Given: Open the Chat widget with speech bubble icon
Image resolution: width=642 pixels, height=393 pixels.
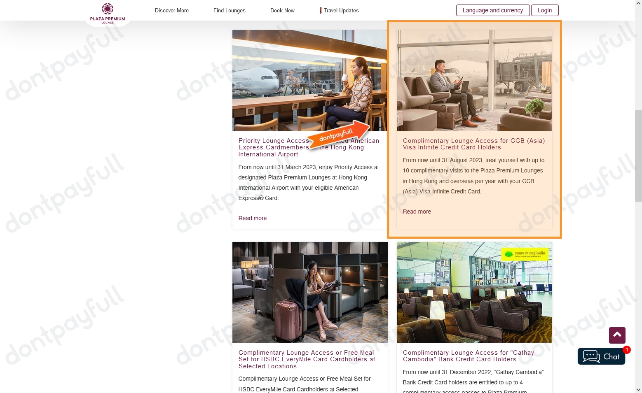Looking at the screenshot, I should pos(601,356).
